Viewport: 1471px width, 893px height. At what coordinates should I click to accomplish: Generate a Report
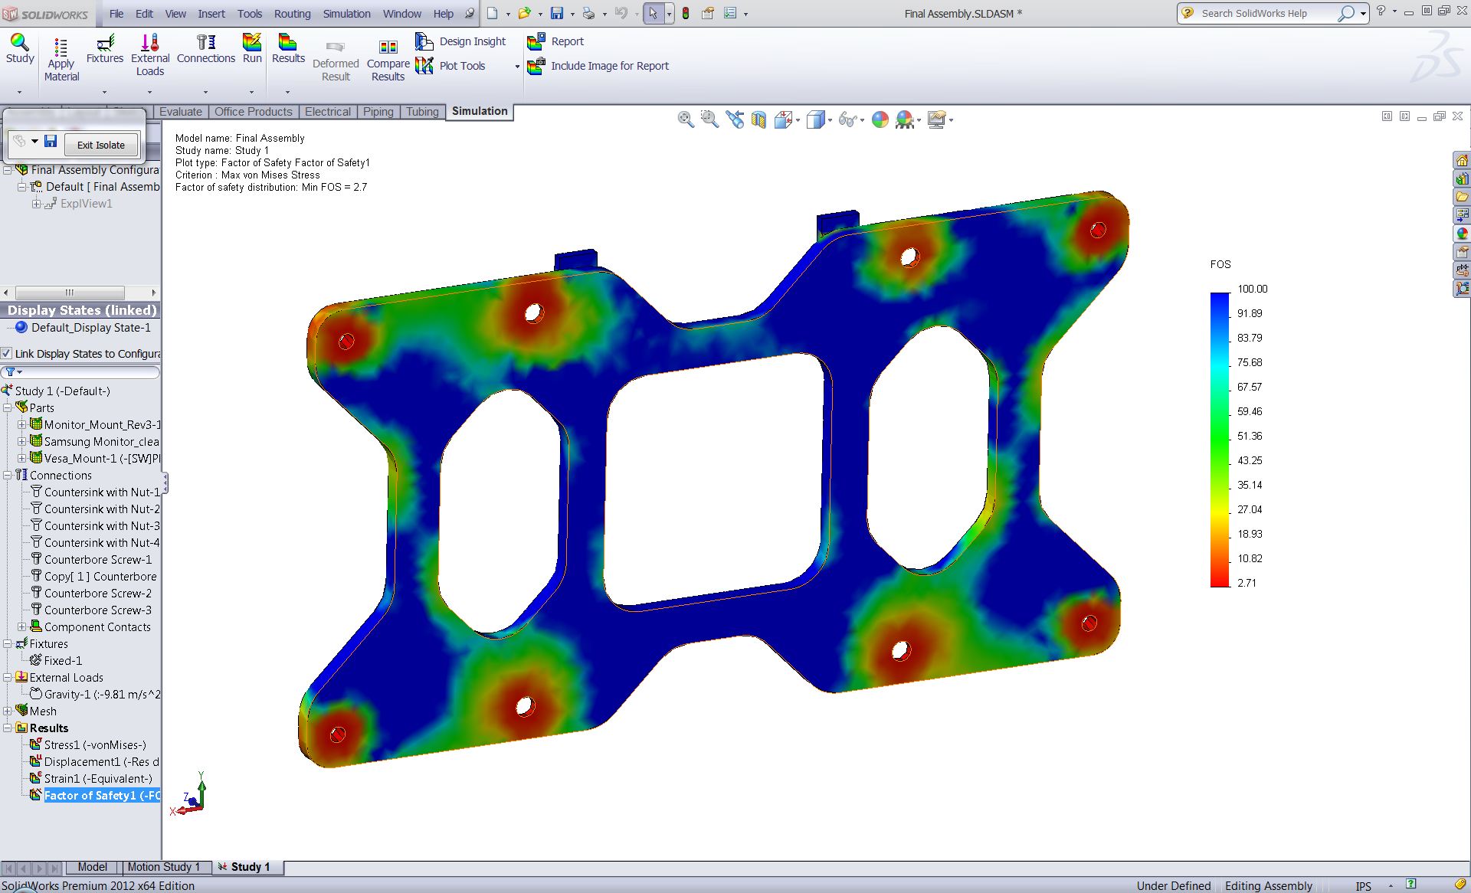coord(555,41)
